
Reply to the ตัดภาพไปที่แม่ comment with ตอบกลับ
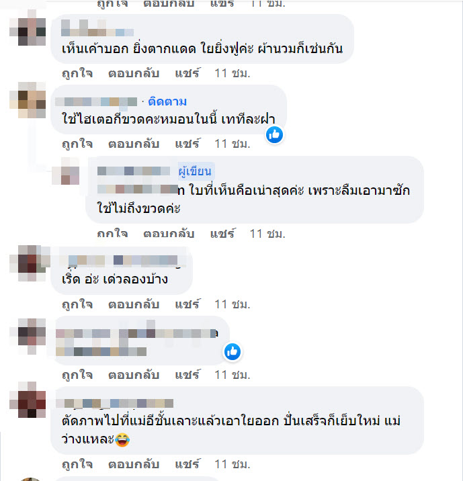click(x=134, y=464)
